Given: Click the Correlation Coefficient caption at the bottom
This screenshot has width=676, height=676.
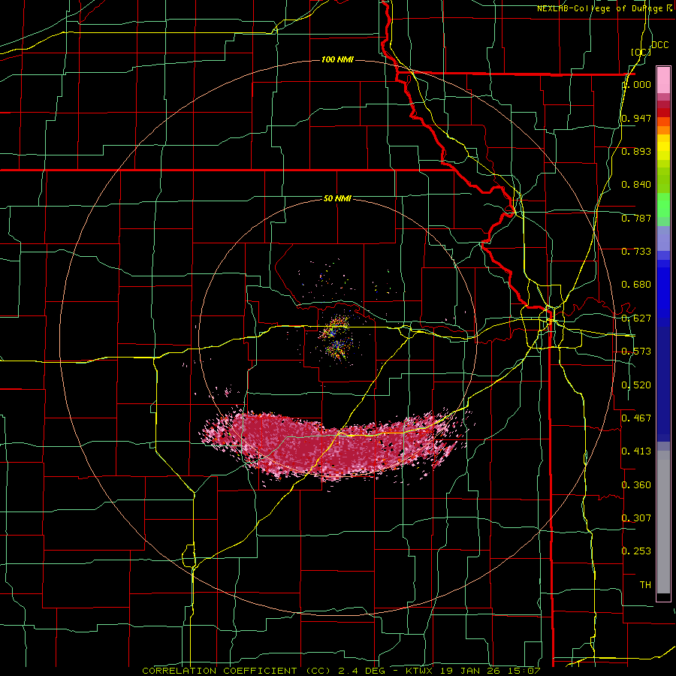Looking at the screenshot, I should pos(341,671).
